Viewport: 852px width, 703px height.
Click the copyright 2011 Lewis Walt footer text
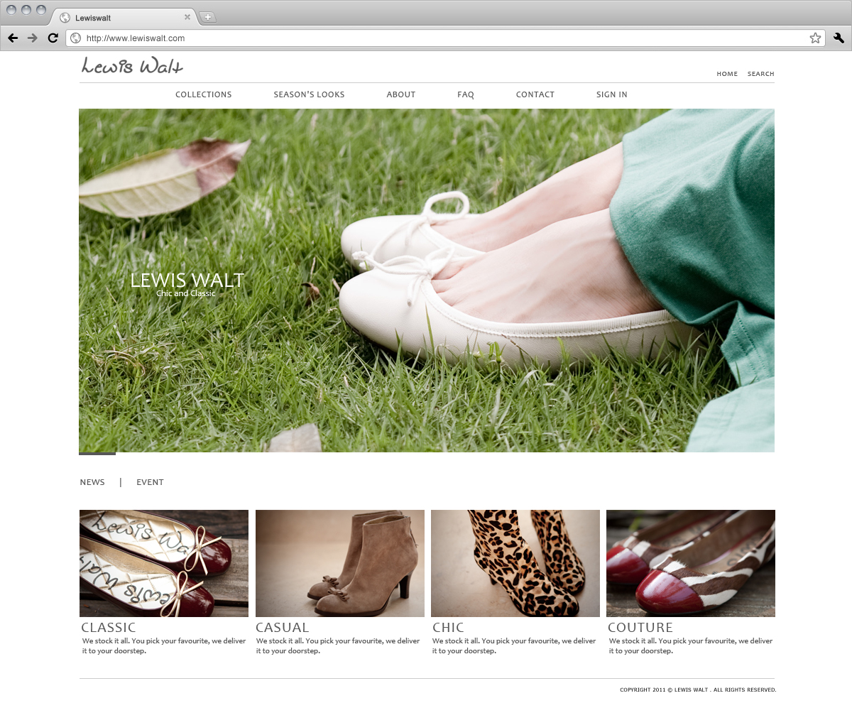698,690
